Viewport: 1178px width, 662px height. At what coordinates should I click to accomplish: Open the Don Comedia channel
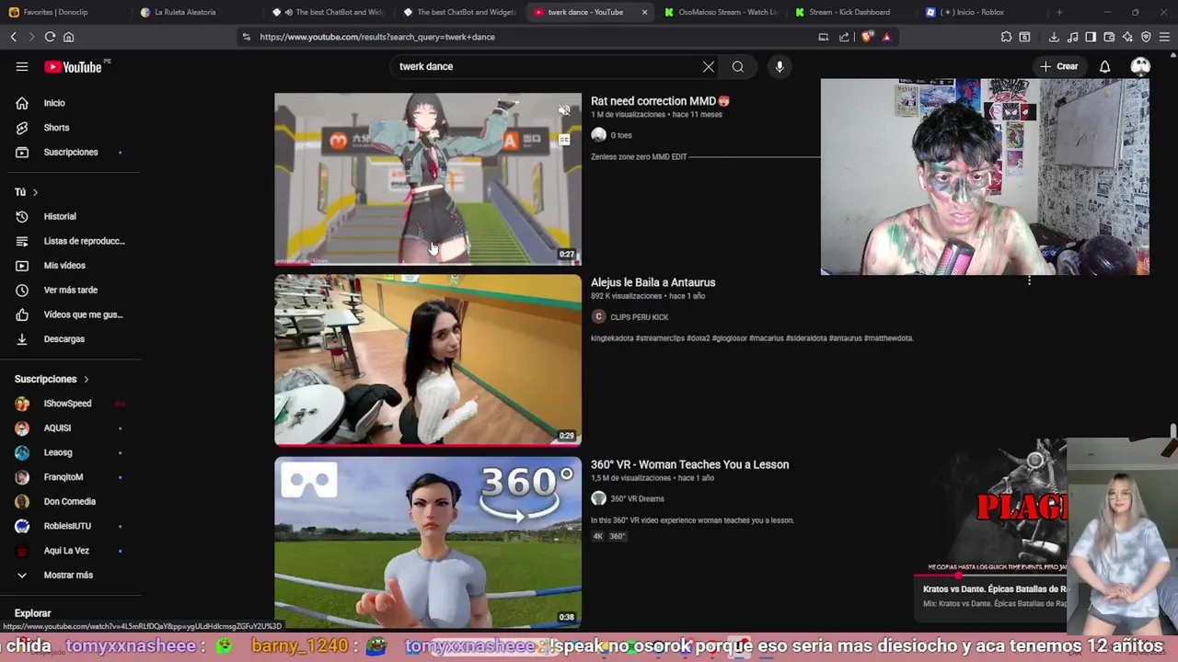click(70, 501)
